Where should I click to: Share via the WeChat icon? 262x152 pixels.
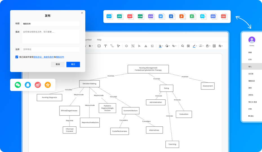point(18,85)
